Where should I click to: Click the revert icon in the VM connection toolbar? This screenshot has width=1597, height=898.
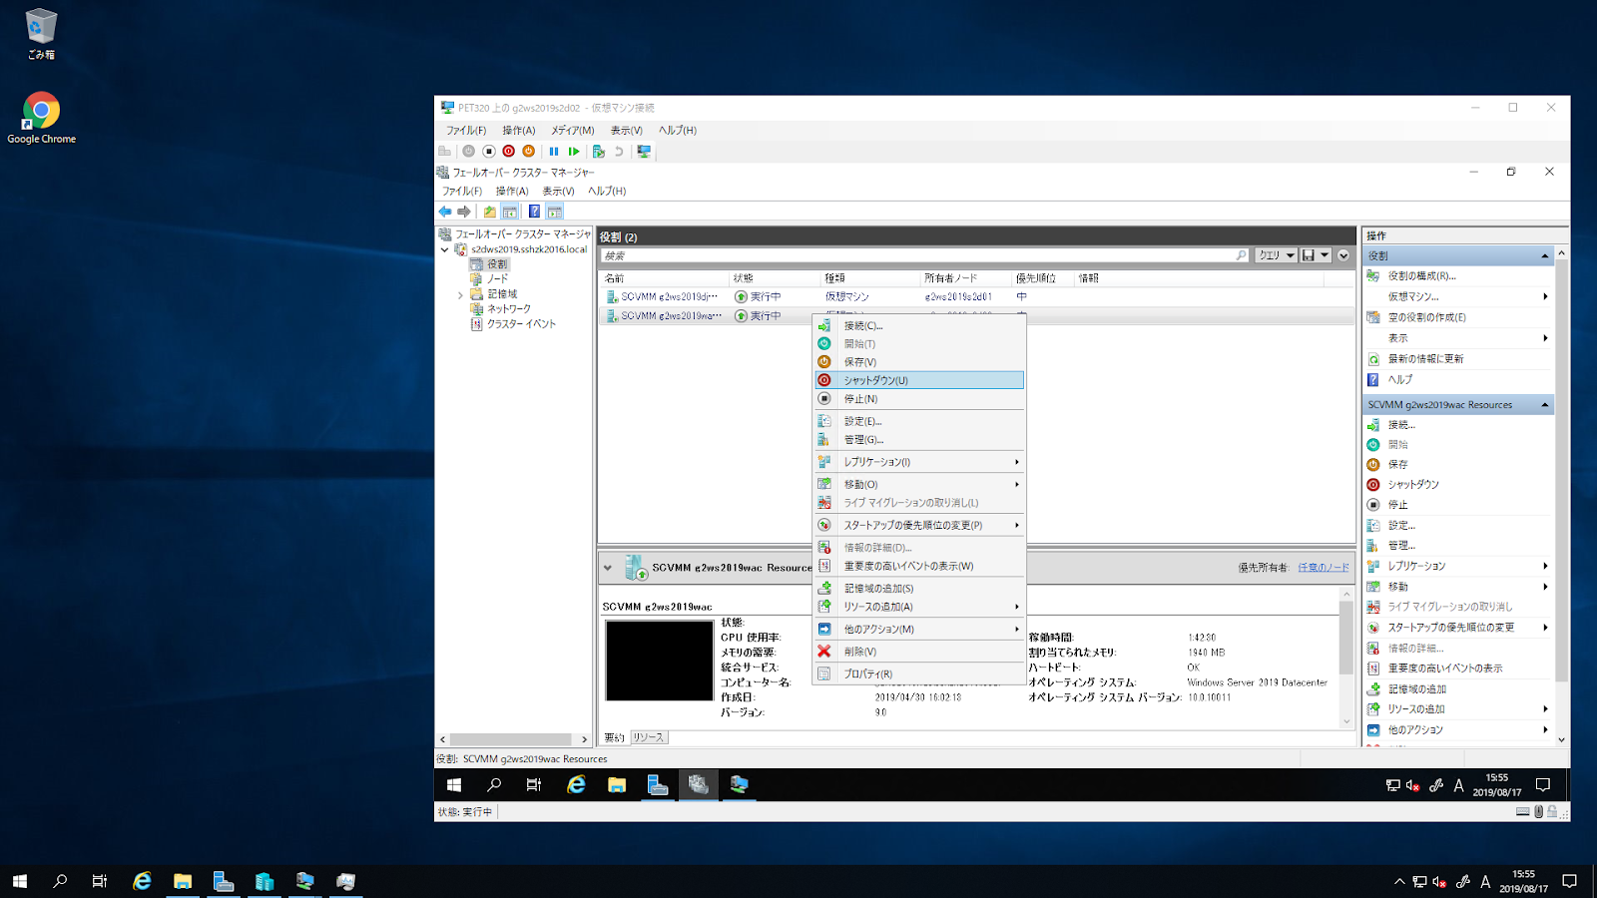tap(619, 151)
